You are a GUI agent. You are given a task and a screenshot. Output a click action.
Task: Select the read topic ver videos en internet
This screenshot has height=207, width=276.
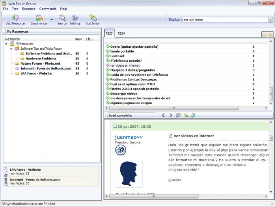click(125, 65)
